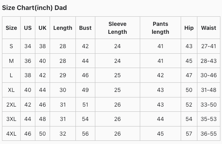Select the Waist column header
The width and height of the screenshot is (222, 144).
pos(208,28)
